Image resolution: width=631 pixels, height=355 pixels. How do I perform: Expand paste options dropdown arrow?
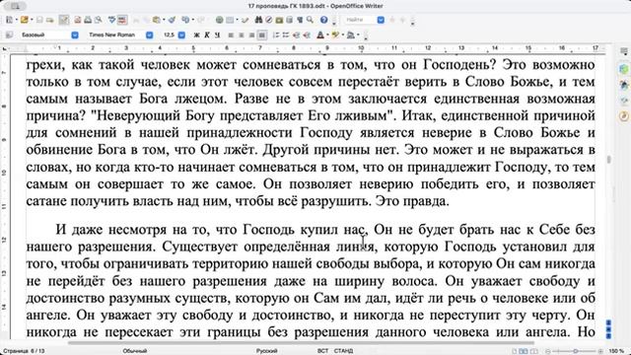[x=164, y=20]
